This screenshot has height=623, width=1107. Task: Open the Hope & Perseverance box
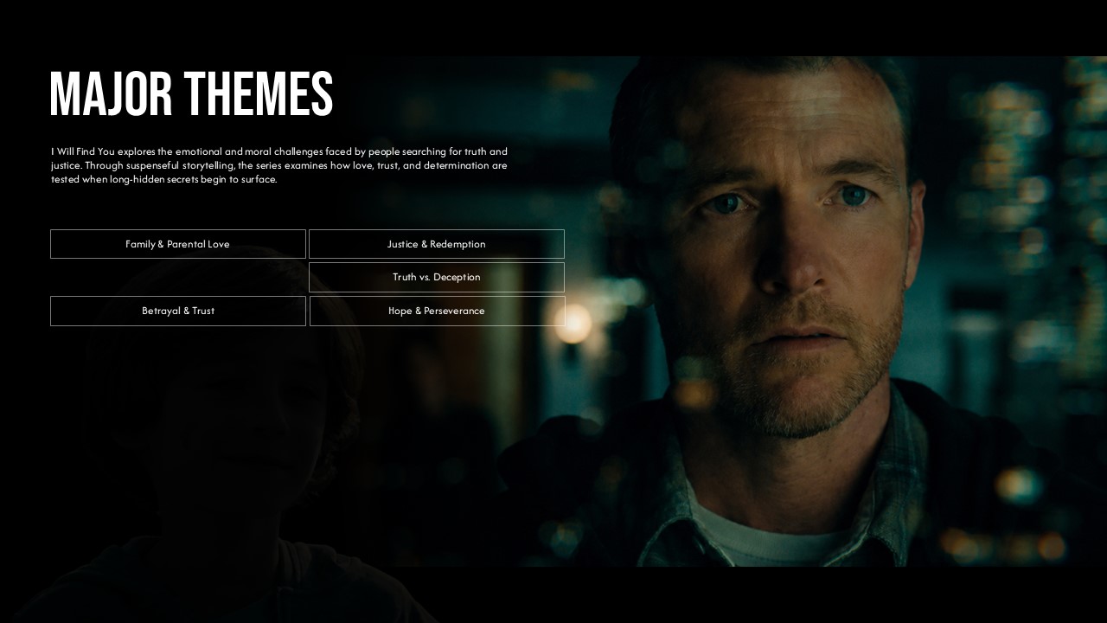(x=437, y=311)
